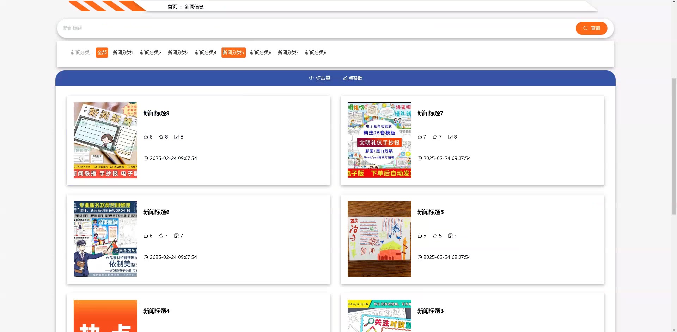
Task: Click the 新闻标题6 timestamp 2025-02-24 09:07:54
Action: (173, 257)
